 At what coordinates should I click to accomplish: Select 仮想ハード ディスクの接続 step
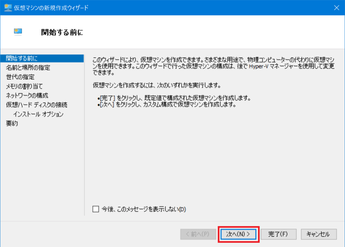coord(36,105)
